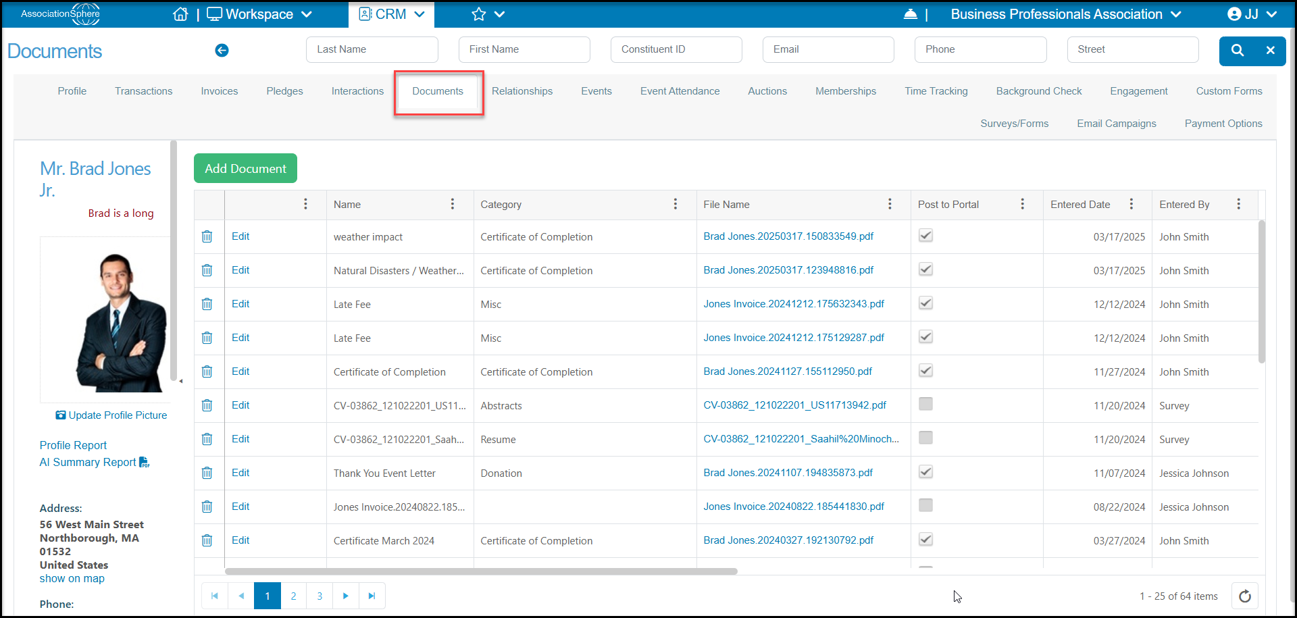This screenshot has width=1297, height=618.
Task: Toggle Post to Portal for Resume row
Action: [x=926, y=438]
